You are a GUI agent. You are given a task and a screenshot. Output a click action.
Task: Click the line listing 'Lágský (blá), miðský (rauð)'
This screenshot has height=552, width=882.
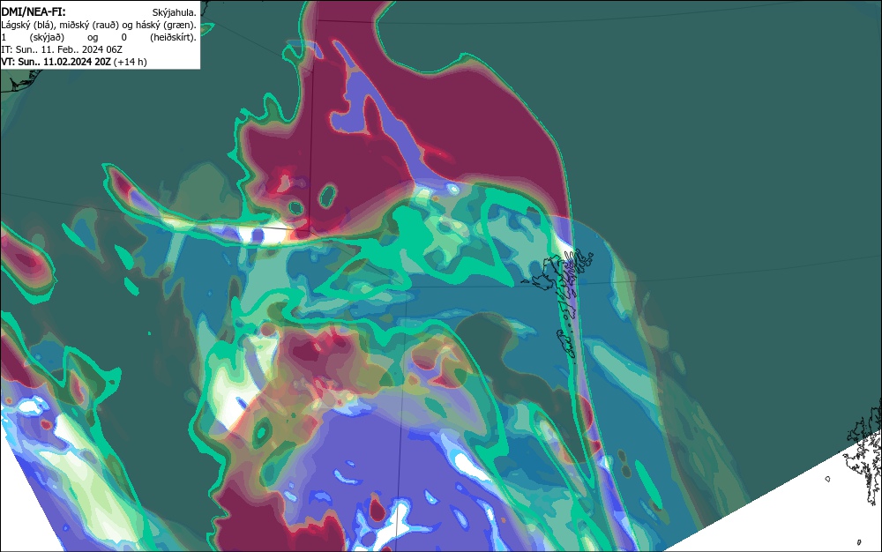(x=99, y=25)
